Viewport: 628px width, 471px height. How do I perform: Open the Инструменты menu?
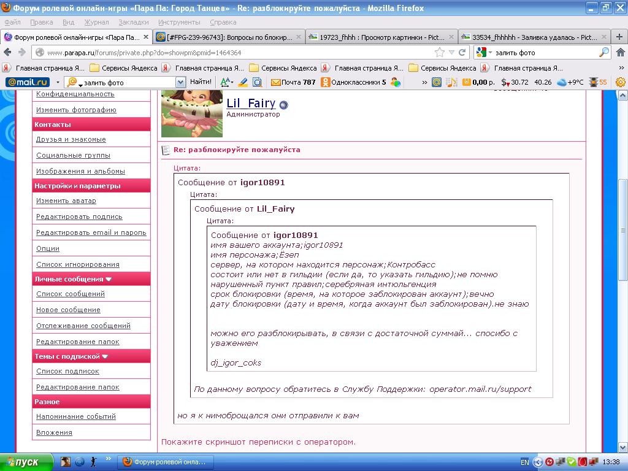[x=179, y=23]
